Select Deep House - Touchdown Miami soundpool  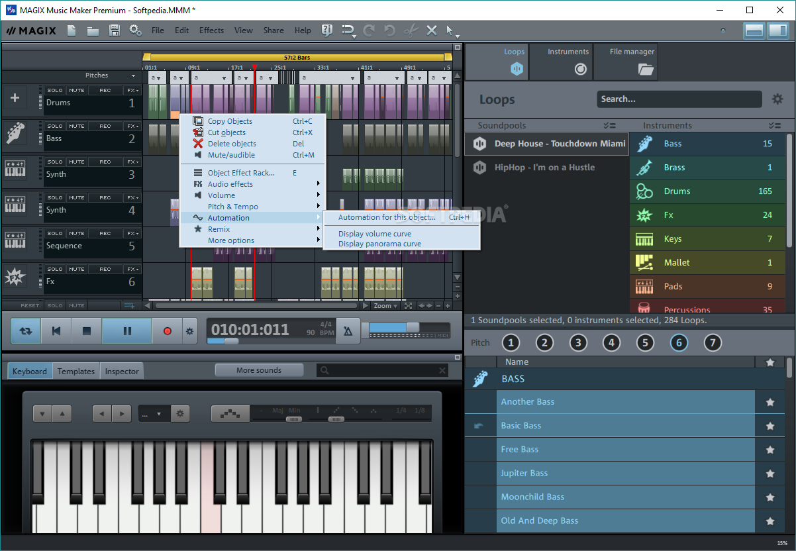coord(547,144)
